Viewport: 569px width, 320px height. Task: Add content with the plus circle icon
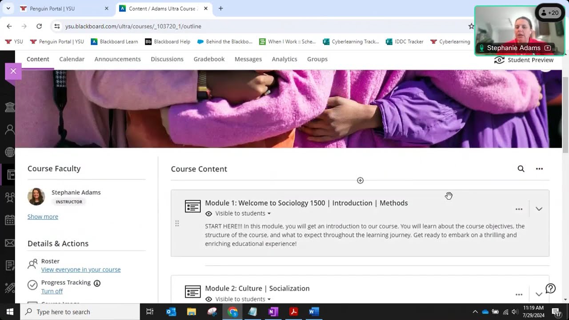[x=360, y=180]
